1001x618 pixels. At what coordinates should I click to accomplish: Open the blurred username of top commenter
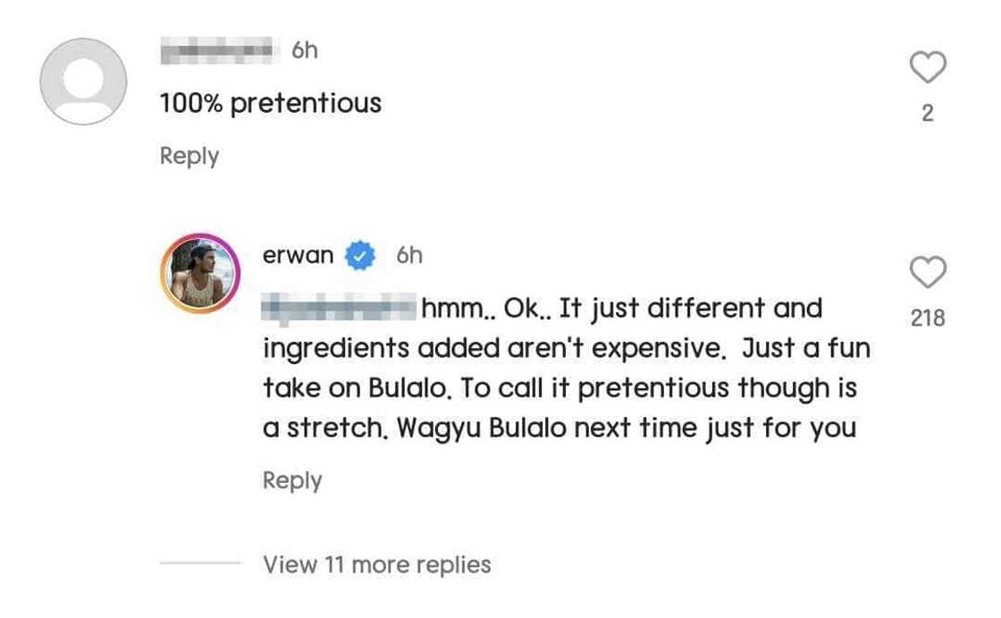pos(217,51)
